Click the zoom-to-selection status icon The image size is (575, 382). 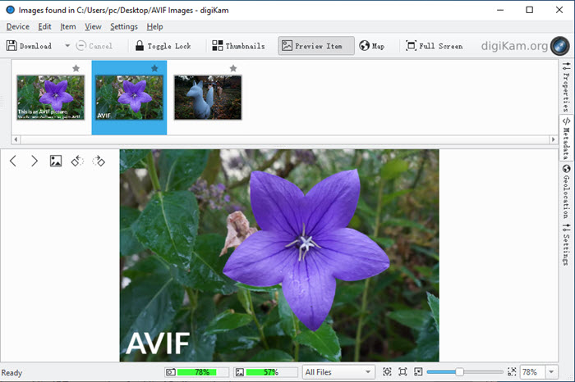387,372
